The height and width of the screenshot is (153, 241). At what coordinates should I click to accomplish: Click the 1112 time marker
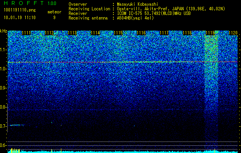[x=49, y=33]
